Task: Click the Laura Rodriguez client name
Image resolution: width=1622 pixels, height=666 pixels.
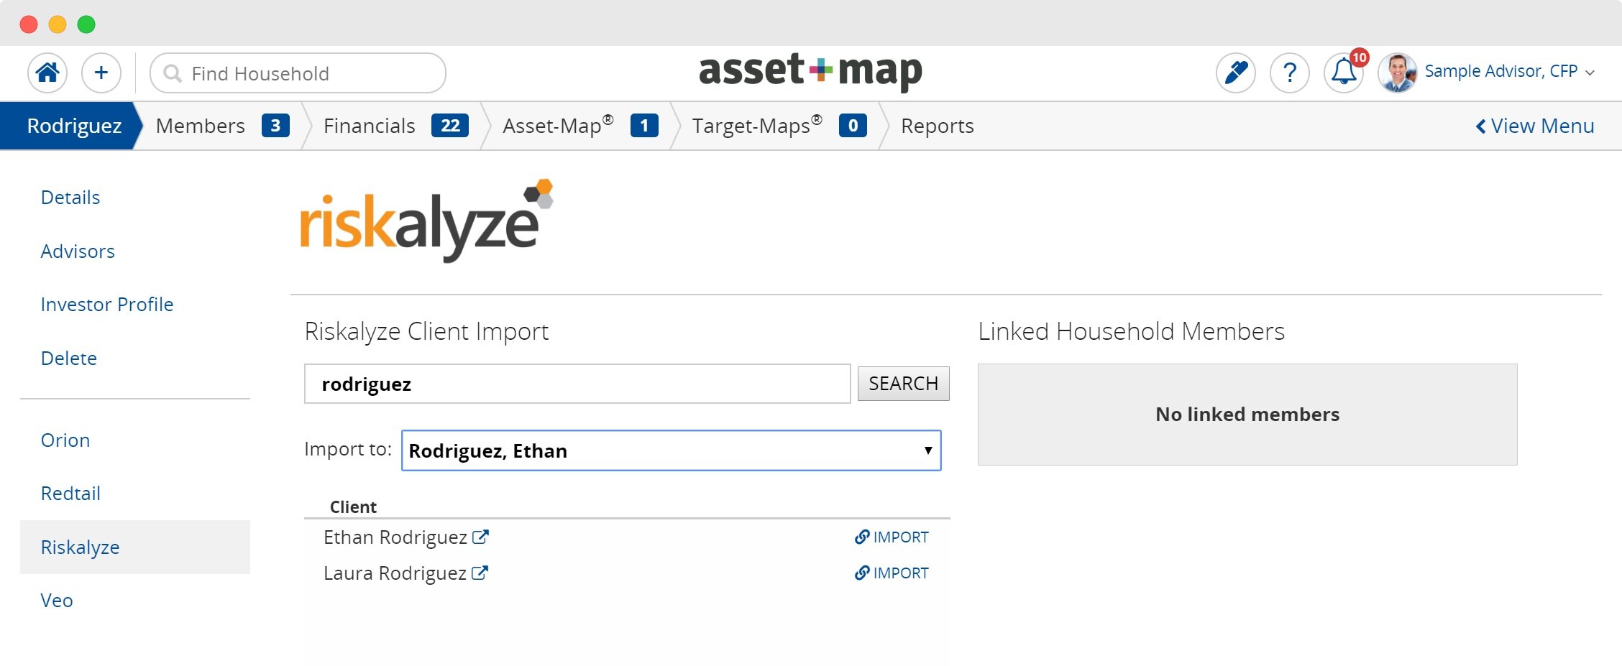Action: (395, 573)
